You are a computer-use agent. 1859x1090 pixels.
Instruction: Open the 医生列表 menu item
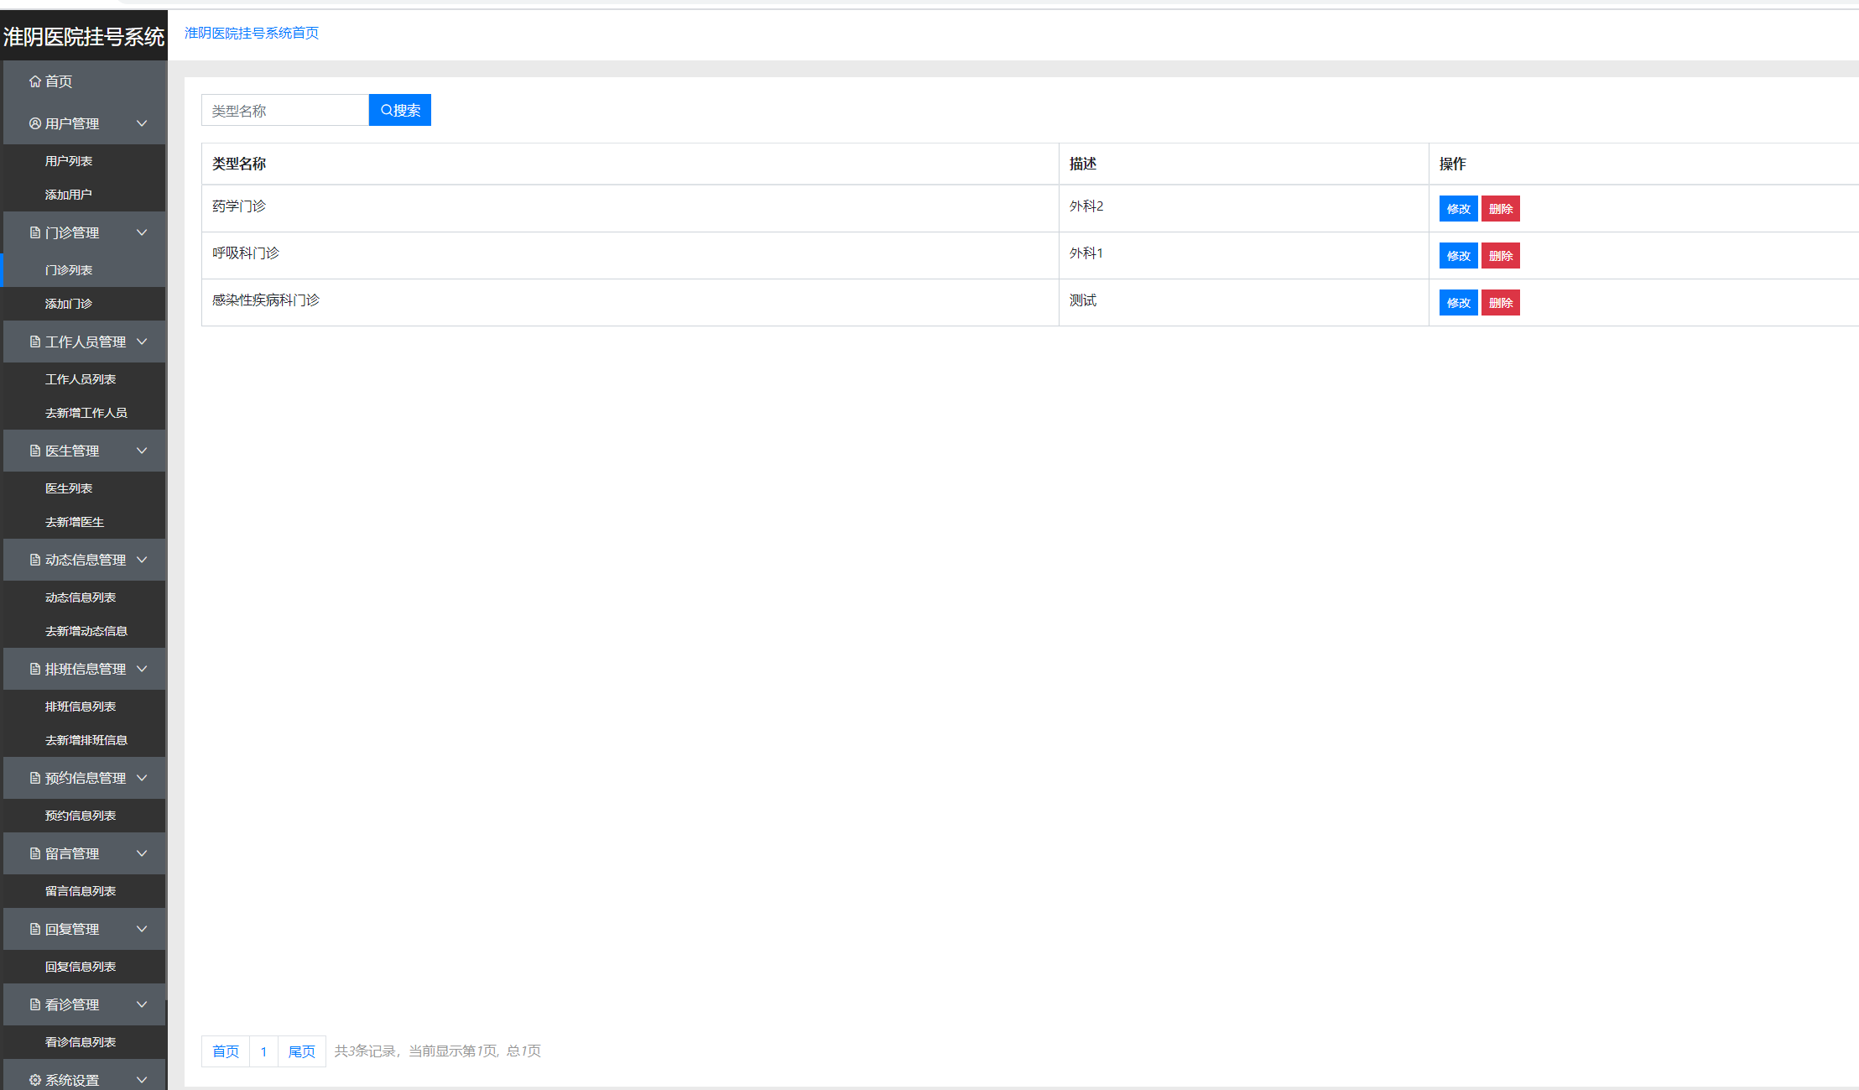coord(69,488)
